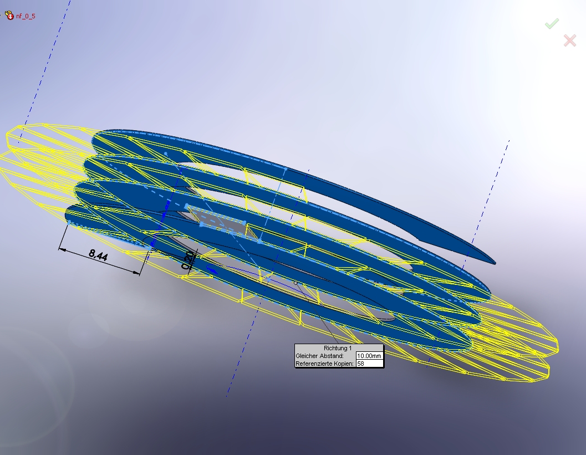586x455 pixels.
Task: Cancel the pattern with red X
Action: pyautogui.click(x=569, y=40)
